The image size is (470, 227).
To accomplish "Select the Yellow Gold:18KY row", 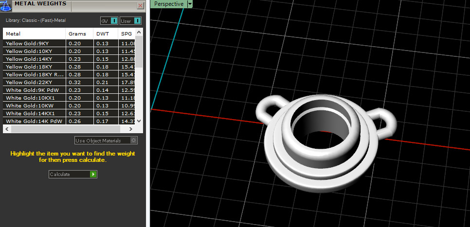I will click(69, 67).
